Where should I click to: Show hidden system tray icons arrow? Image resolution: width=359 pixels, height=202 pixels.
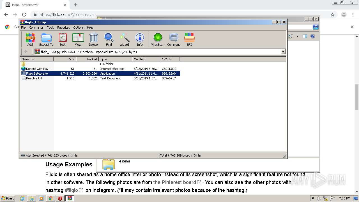coord(313,198)
